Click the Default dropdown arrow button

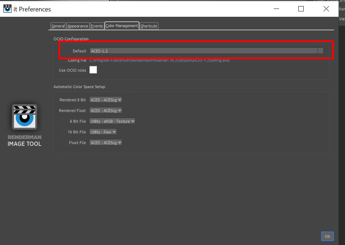click(x=320, y=51)
